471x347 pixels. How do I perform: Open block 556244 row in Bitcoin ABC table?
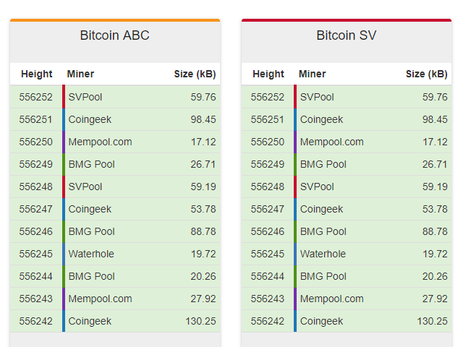point(115,276)
